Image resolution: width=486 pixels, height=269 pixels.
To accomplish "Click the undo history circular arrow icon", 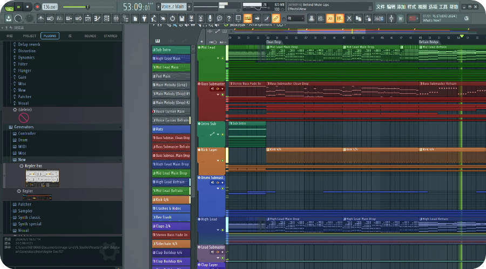I will pos(173,19).
